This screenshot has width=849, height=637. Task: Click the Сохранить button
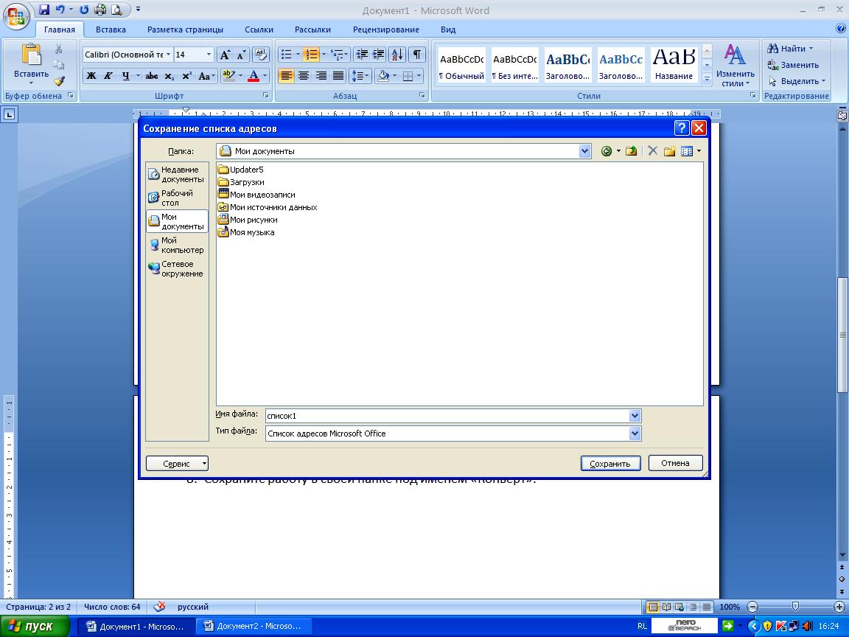(x=610, y=464)
